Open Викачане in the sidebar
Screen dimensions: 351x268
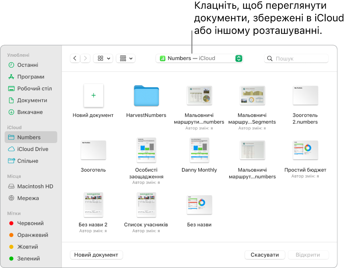tap(31, 112)
